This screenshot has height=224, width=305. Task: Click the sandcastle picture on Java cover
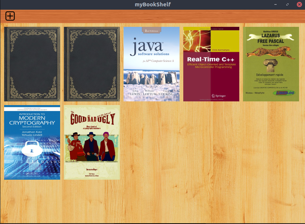pos(151,79)
